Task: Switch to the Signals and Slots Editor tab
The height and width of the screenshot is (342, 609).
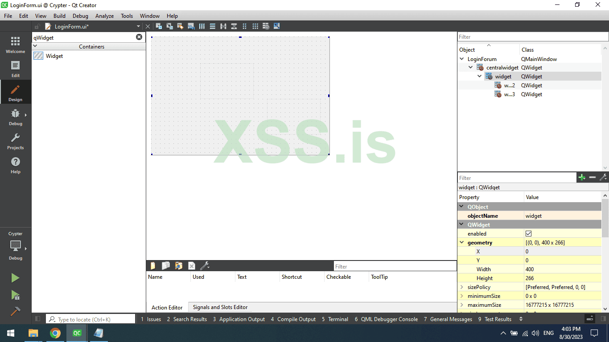Action: click(220, 307)
